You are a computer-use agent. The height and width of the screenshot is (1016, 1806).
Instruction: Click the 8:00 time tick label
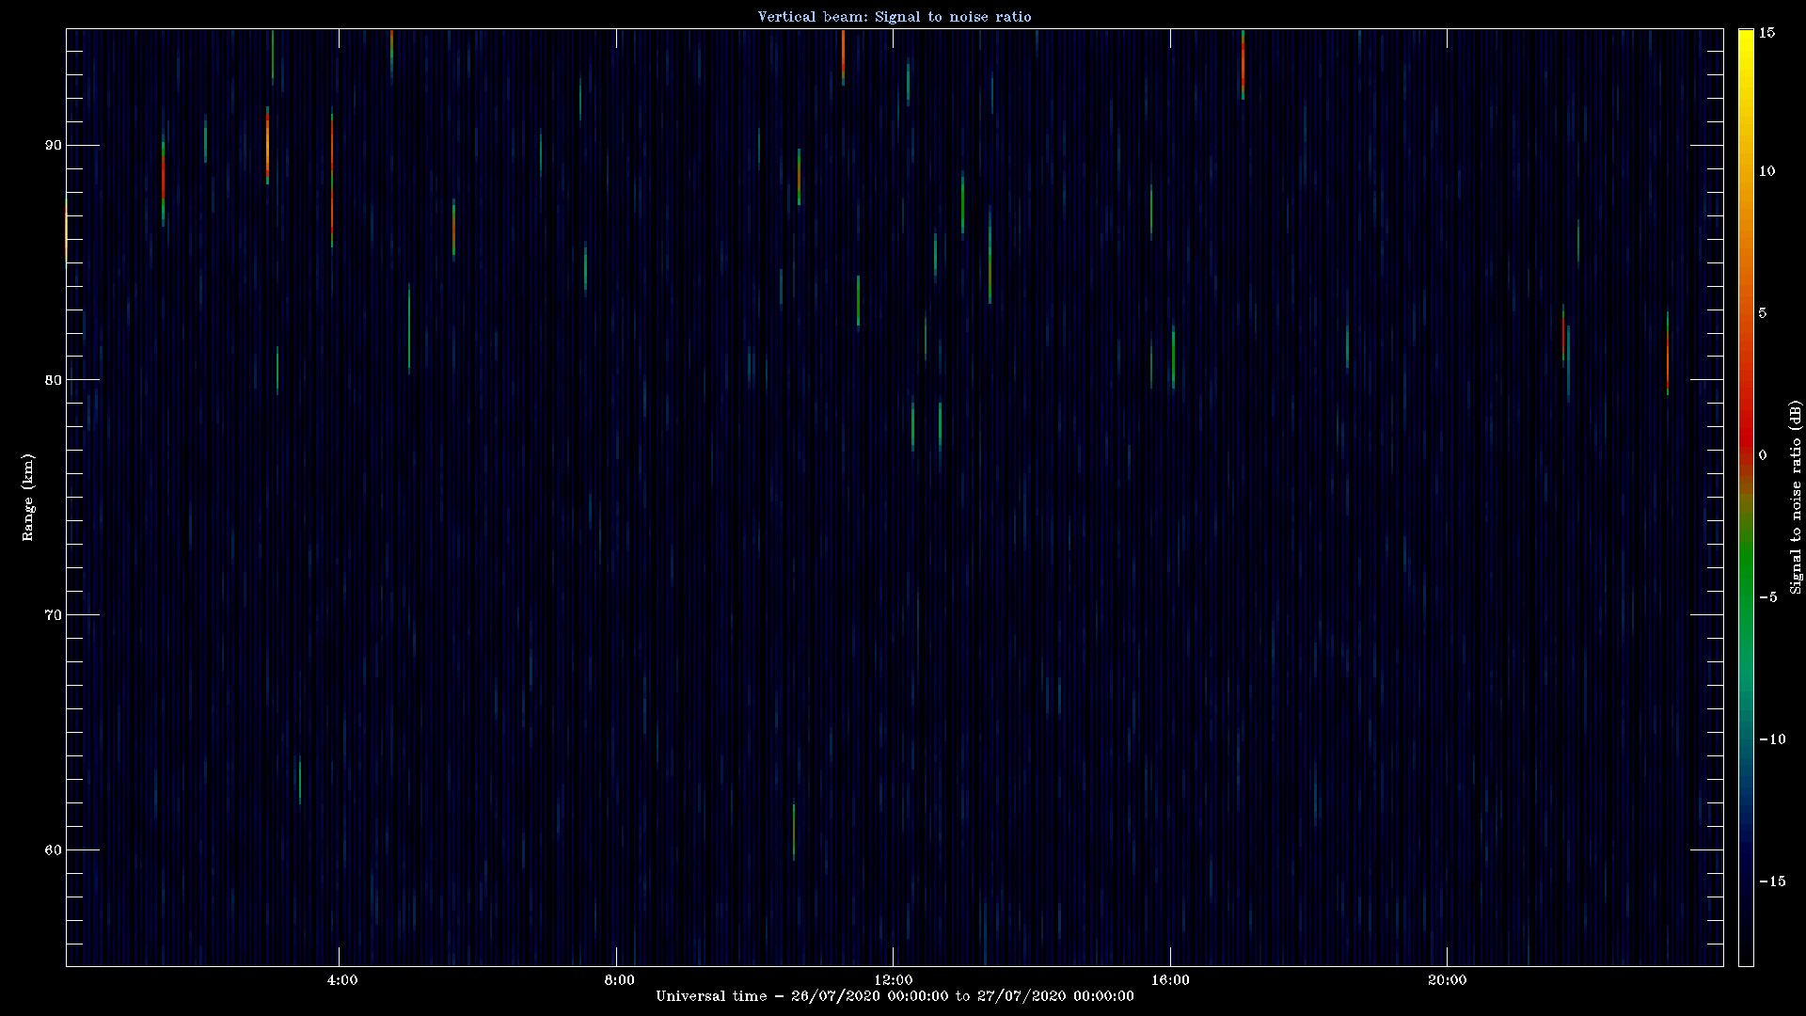[619, 980]
